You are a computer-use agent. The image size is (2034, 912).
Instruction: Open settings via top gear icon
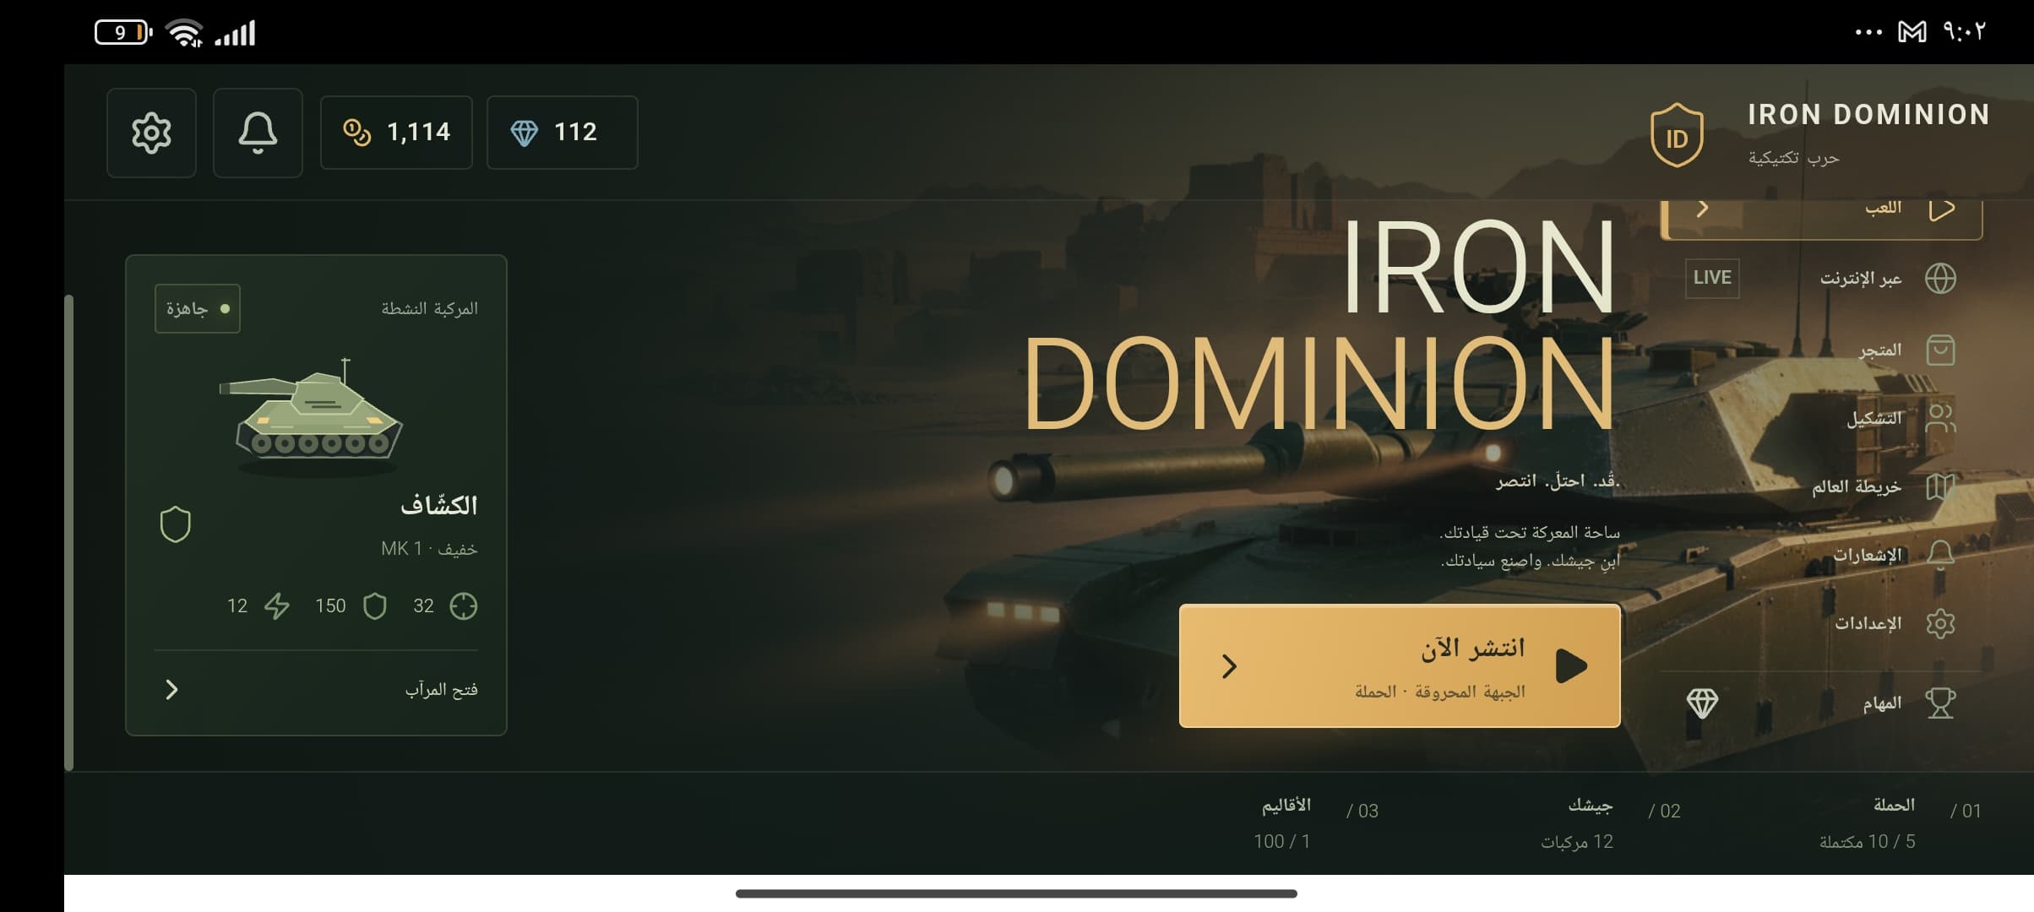[x=151, y=133]
